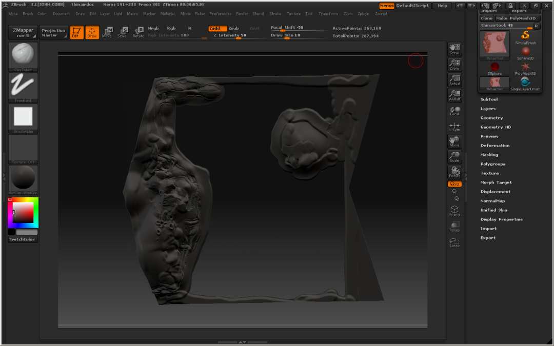The height and width of the screenshot is (346, 554).
Task: Expand the Deformation section
Action: click(x=494, y=146)
